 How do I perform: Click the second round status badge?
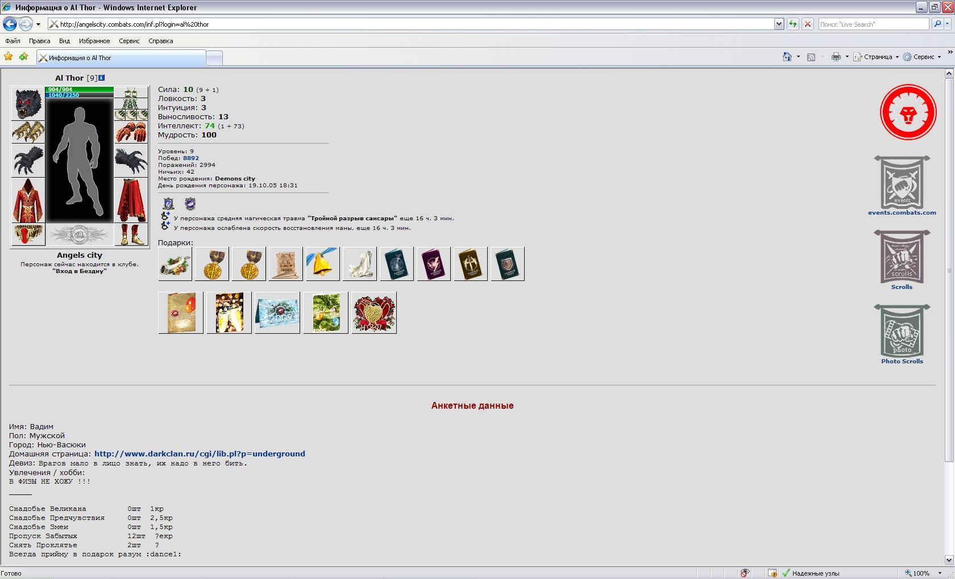click(x=190, y=204)
